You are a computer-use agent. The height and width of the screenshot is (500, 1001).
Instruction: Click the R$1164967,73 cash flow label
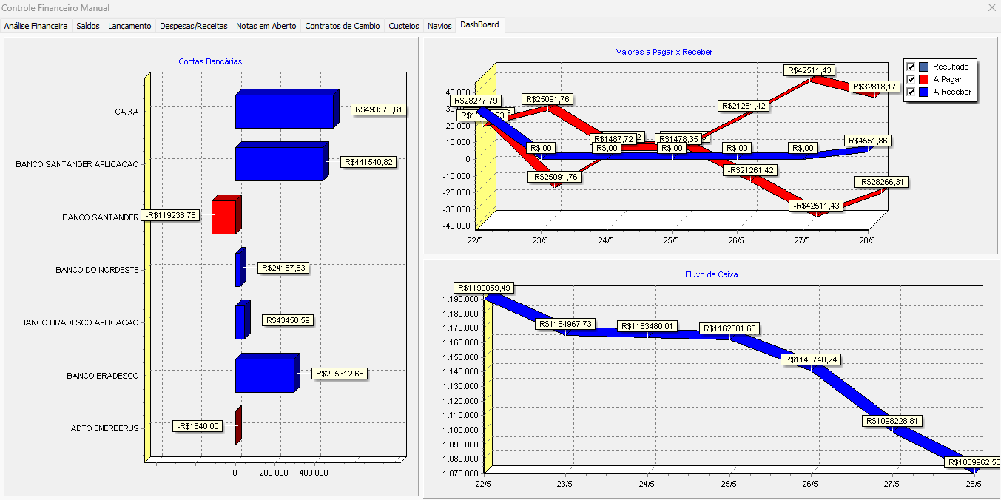[x=565, y=324]
